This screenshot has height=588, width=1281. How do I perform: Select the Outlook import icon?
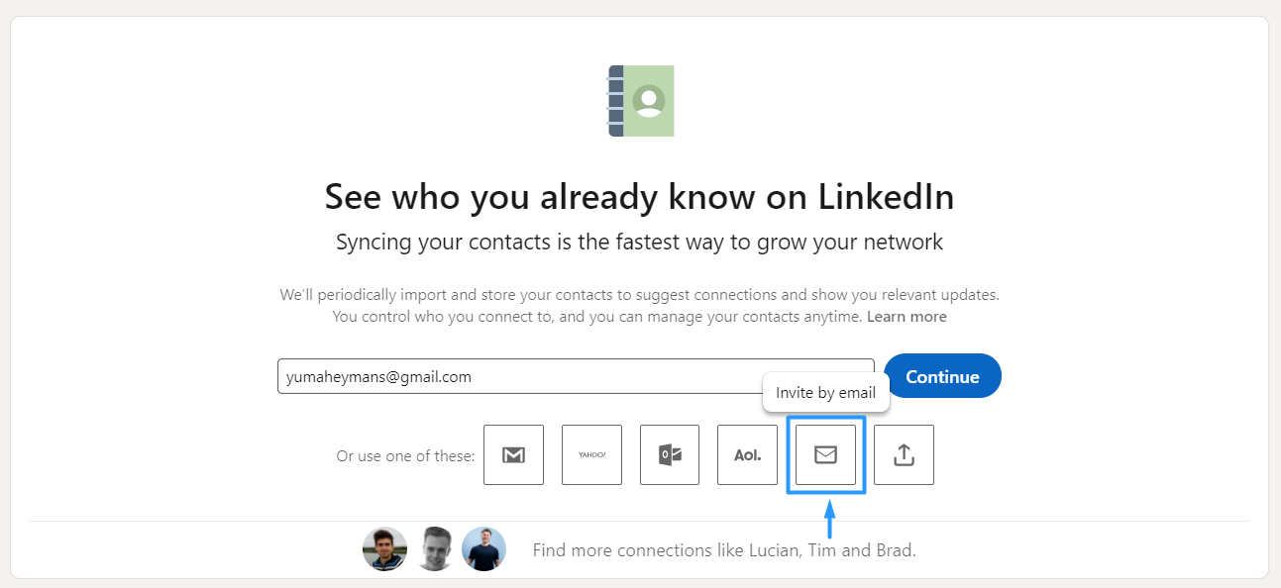coord(670,455)
